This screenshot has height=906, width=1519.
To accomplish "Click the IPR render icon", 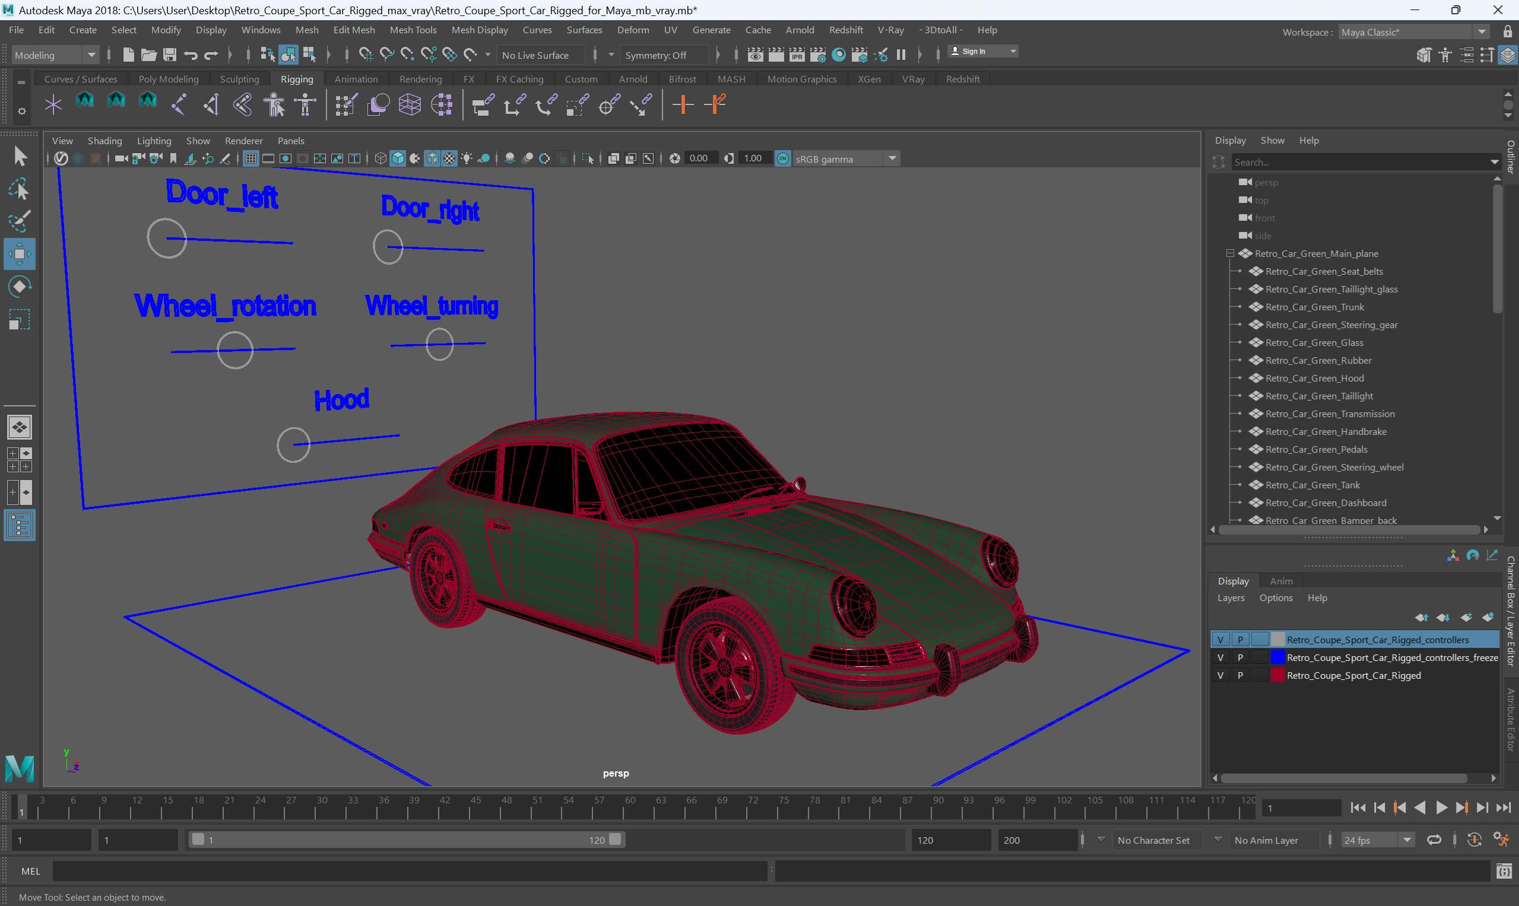I will (797, 55).
